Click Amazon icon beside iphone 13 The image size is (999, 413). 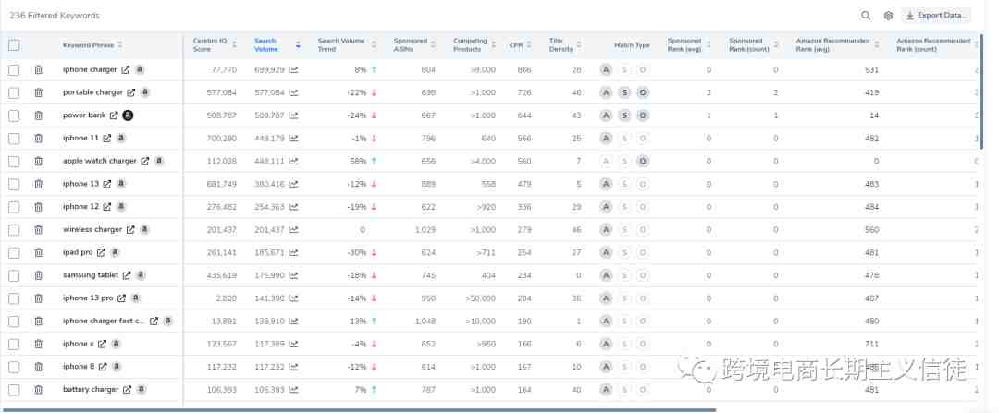[x=121, y=184]
